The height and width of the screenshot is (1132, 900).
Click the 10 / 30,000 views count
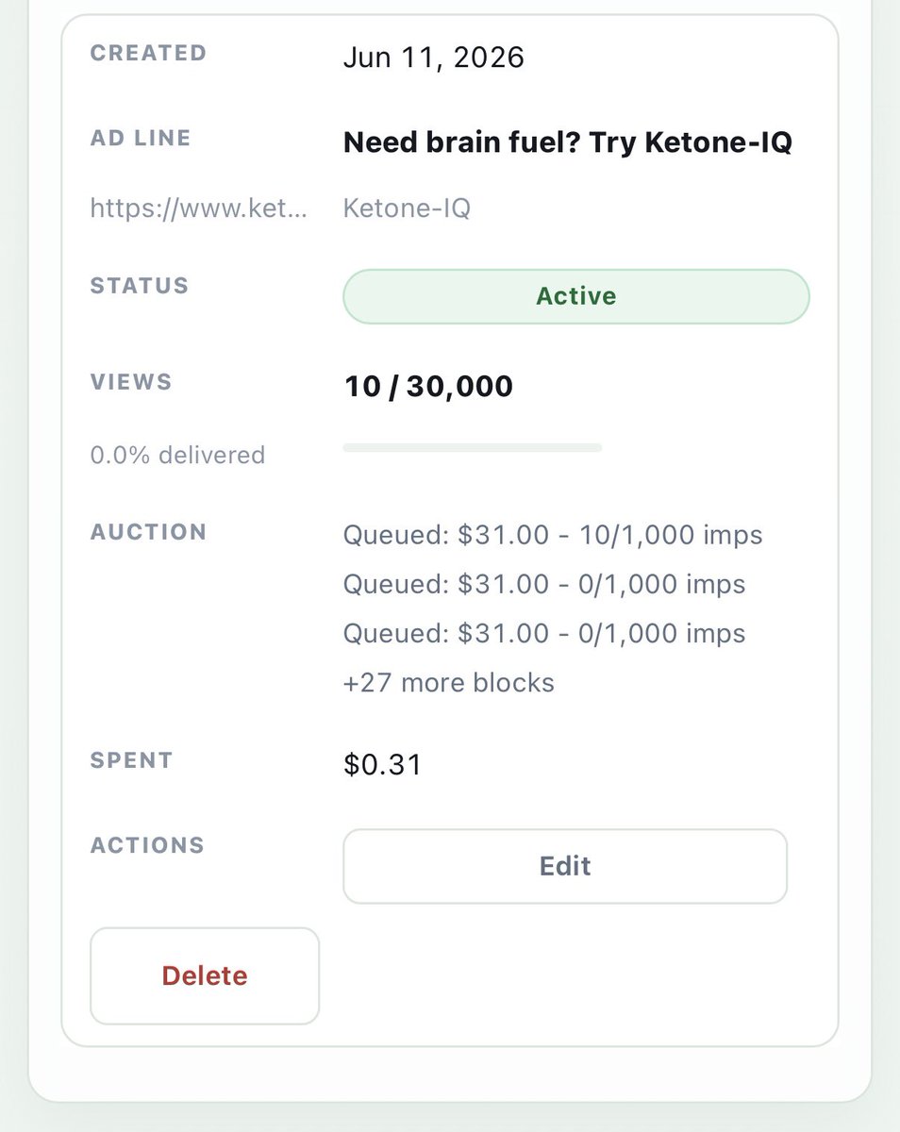point(428,386)
